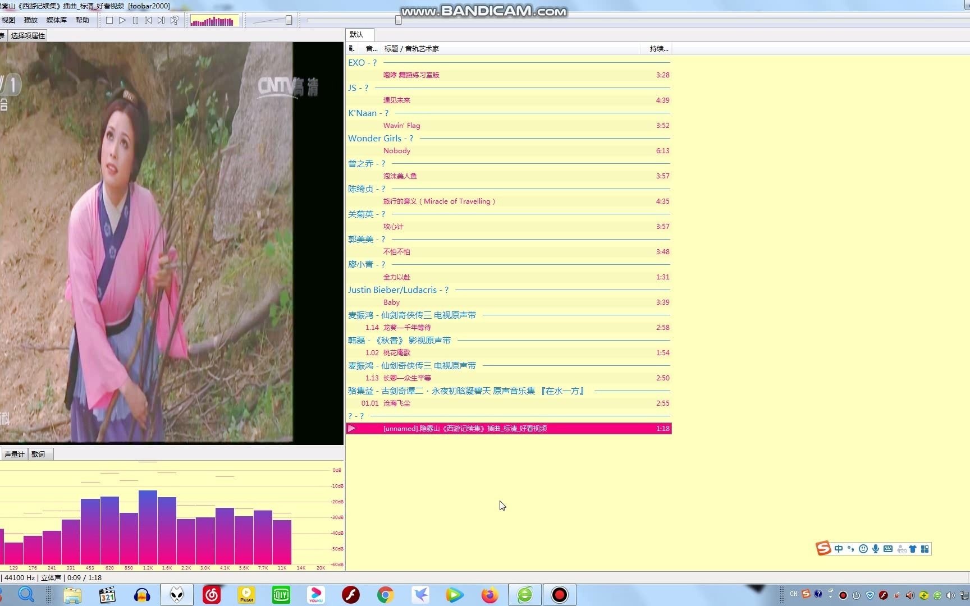Open the 媒体库 menu

coord(57,20)
